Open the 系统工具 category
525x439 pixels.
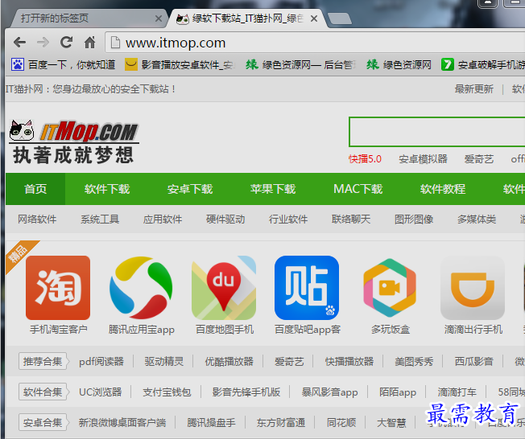click(100, 219)
